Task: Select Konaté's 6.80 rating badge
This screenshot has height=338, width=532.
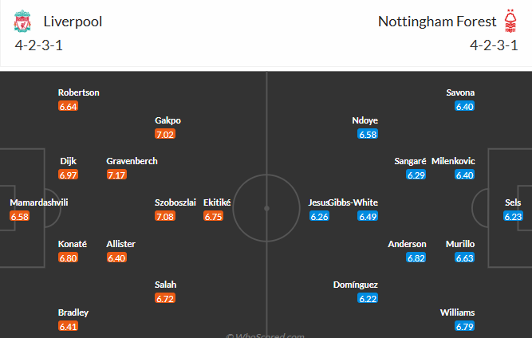Action: tap(69, 257)
